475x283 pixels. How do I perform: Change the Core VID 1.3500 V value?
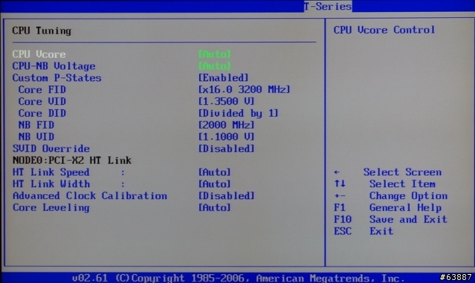226,102
